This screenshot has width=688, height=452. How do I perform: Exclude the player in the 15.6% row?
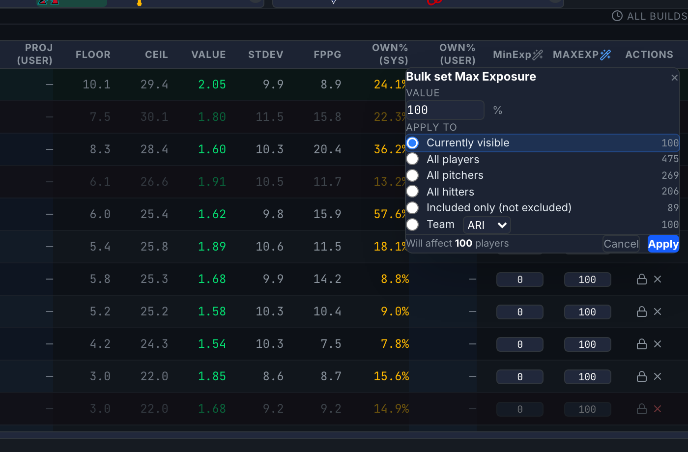[658, 376]
